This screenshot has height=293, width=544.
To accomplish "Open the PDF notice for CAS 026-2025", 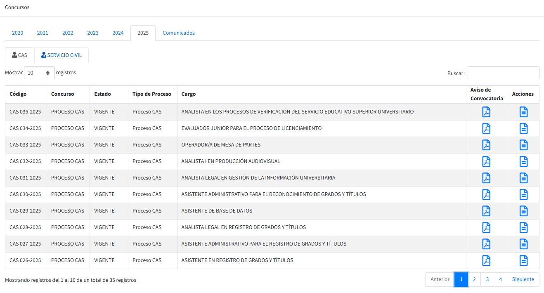I will point(487,260).
